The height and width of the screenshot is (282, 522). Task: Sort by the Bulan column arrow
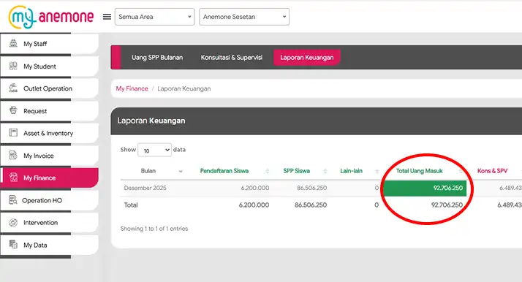(181, 171)
